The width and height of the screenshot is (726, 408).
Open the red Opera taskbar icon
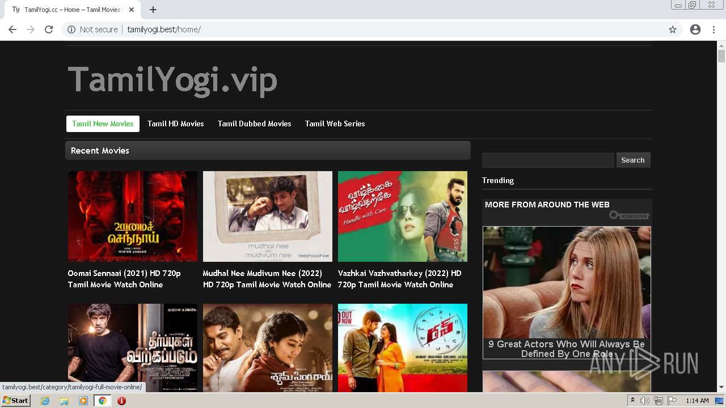[x=121, y=401]
